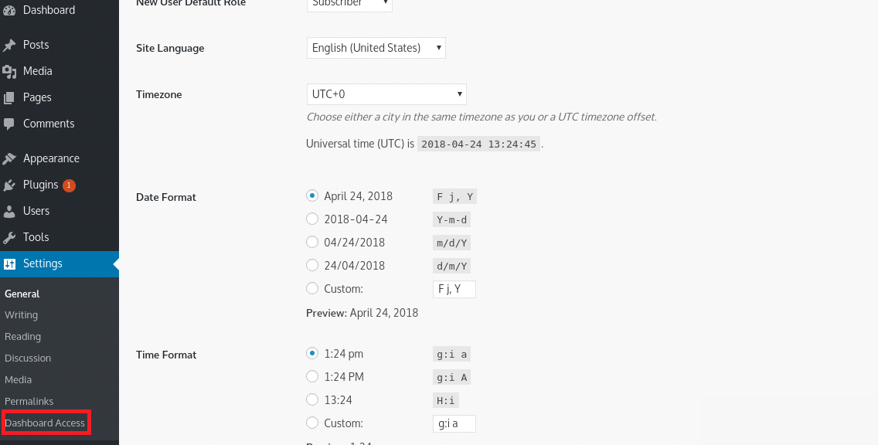The image size is (878, 445).
Task: Expand the New User Default Role dropdown
Action: 349,2
